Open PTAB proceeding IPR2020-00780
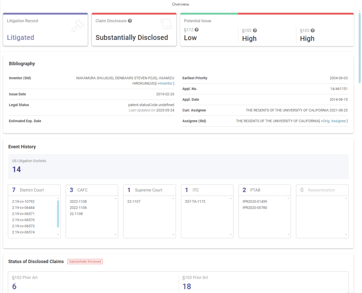The width and height of the screenshot is (362, 293). pyautogui.click(x=255, y=208)
